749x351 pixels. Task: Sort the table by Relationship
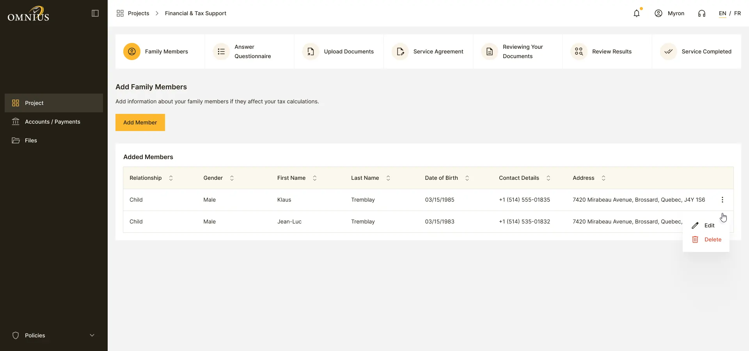171,178
